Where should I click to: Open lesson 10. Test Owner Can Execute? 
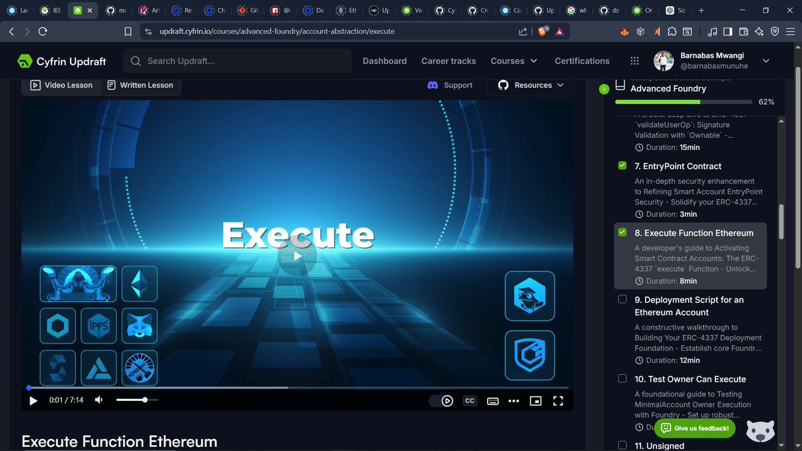point(690,379)
